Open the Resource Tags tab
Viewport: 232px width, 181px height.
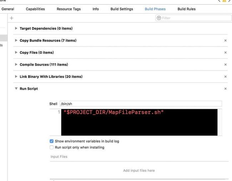[69, 9]
